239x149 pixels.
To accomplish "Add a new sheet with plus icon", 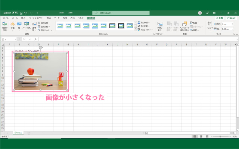I will point(29,133).
